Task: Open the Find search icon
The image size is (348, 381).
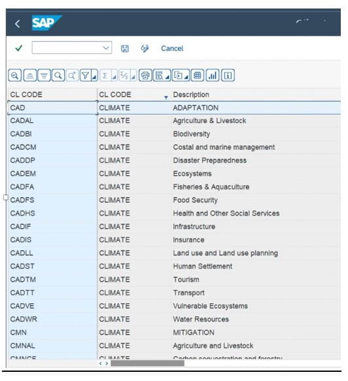Action: 58,76
